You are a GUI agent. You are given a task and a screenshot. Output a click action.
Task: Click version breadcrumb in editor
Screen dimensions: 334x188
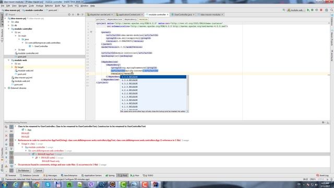[x=143, y=19]
